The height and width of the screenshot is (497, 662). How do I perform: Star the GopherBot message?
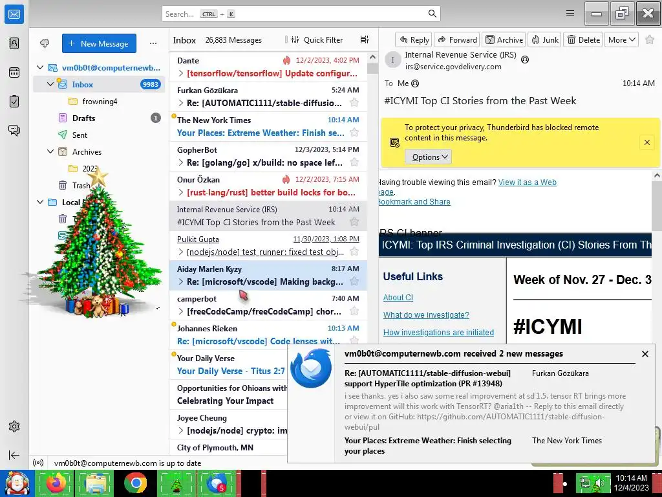point(354,162)
